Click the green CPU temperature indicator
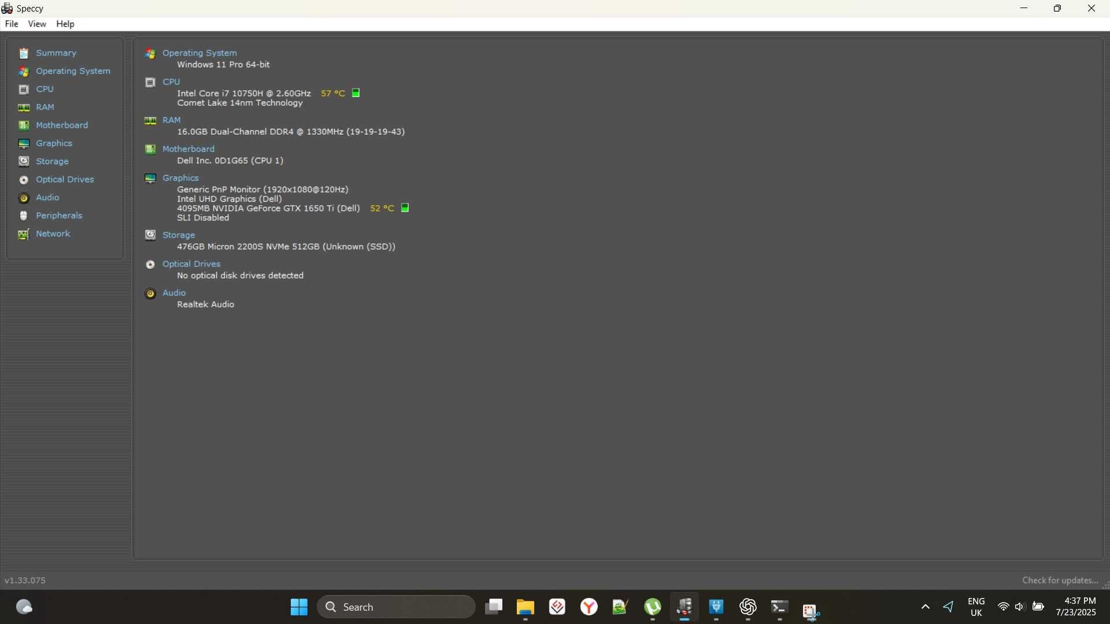 click(356, 93)
